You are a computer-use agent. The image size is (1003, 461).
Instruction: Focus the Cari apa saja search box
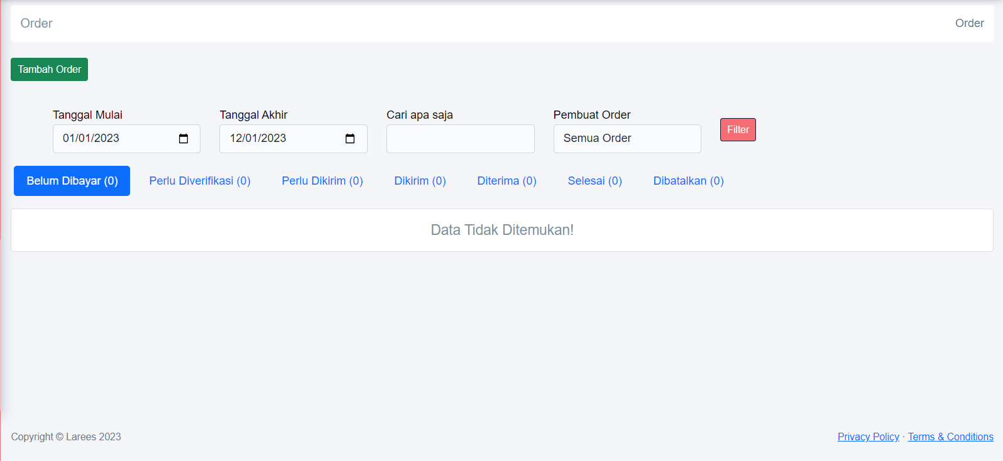tap(460, 139)
